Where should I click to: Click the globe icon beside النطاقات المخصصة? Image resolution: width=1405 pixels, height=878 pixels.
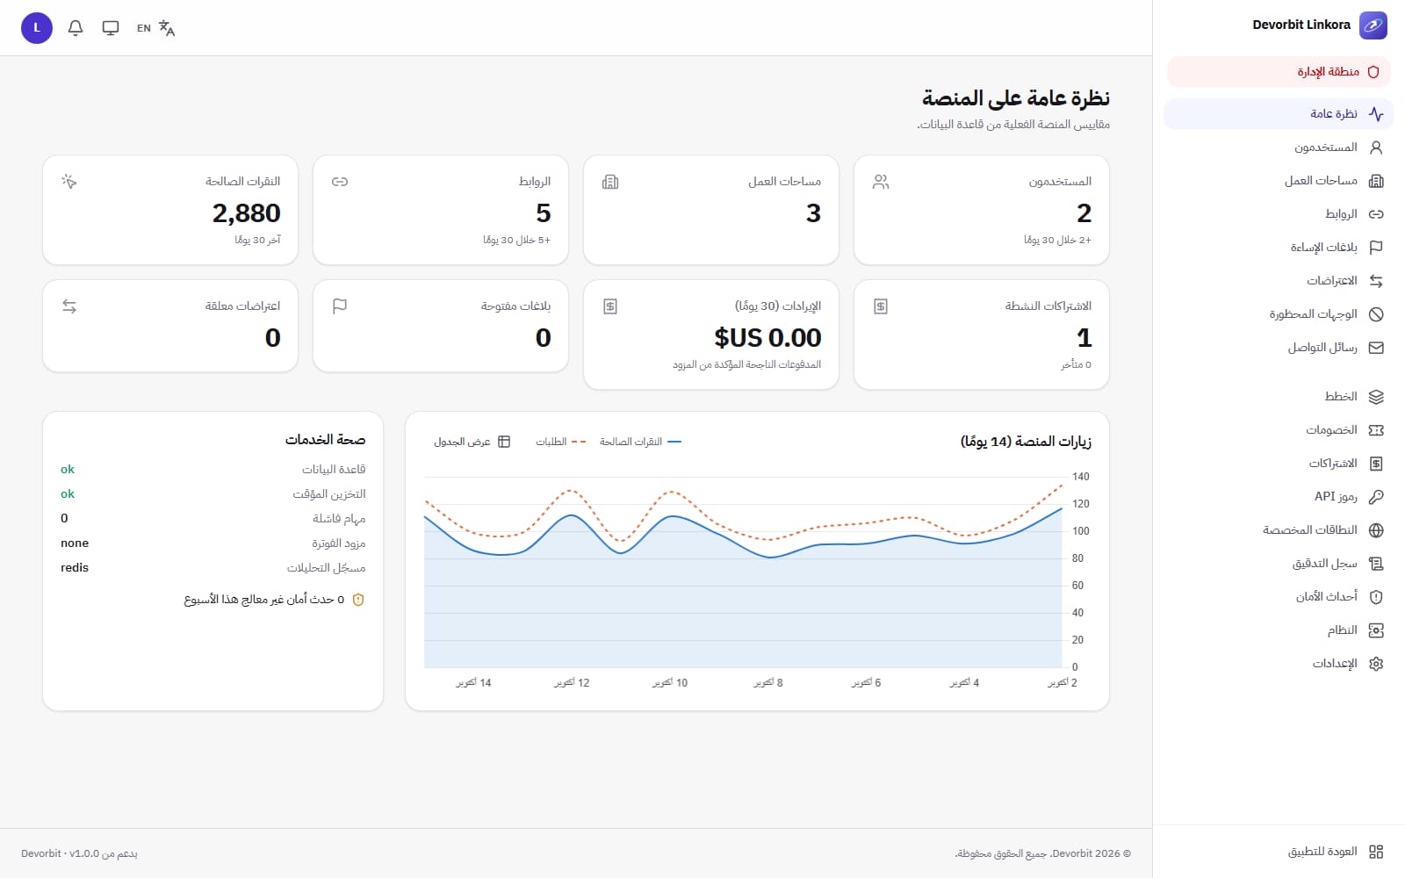pos(1376,530)
